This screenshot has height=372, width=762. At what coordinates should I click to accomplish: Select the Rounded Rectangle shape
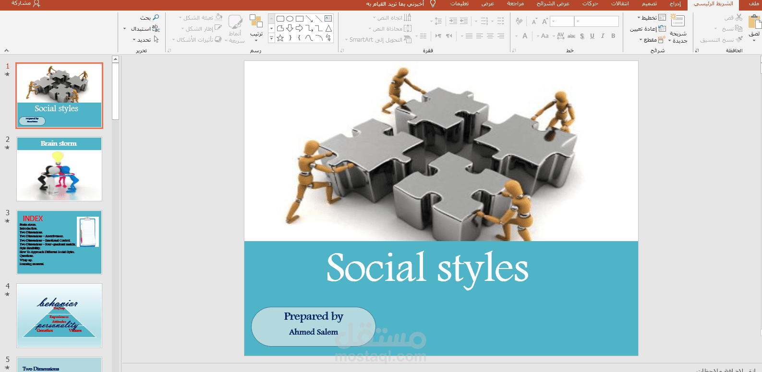[x=280, y=19]
